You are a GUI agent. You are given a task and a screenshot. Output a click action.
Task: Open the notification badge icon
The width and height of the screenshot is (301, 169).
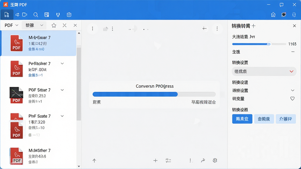[284, 15]
